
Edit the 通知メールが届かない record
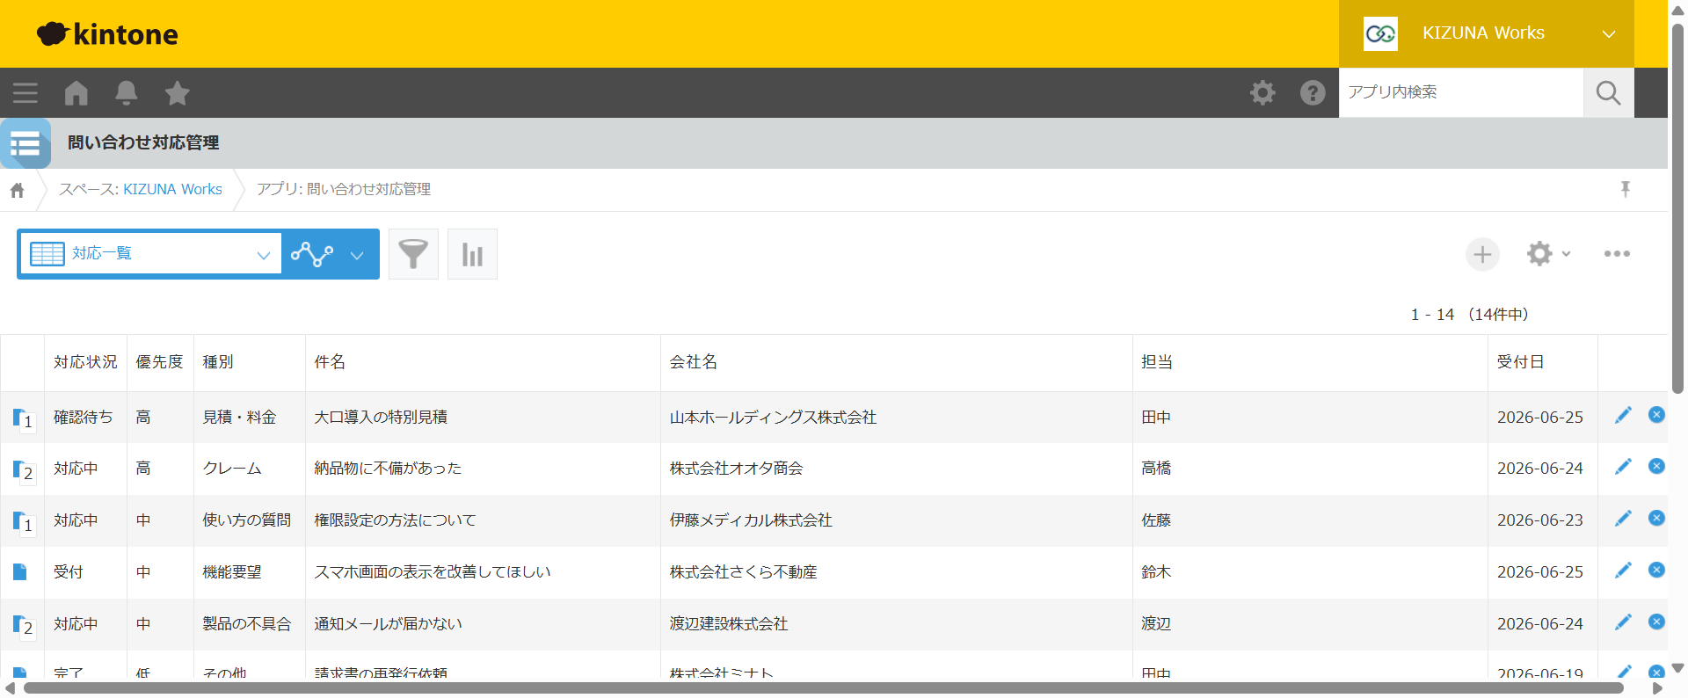click(x=1623, y=622)
